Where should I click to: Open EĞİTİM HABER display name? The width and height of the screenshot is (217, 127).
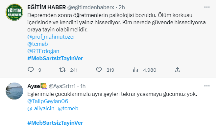46,7
